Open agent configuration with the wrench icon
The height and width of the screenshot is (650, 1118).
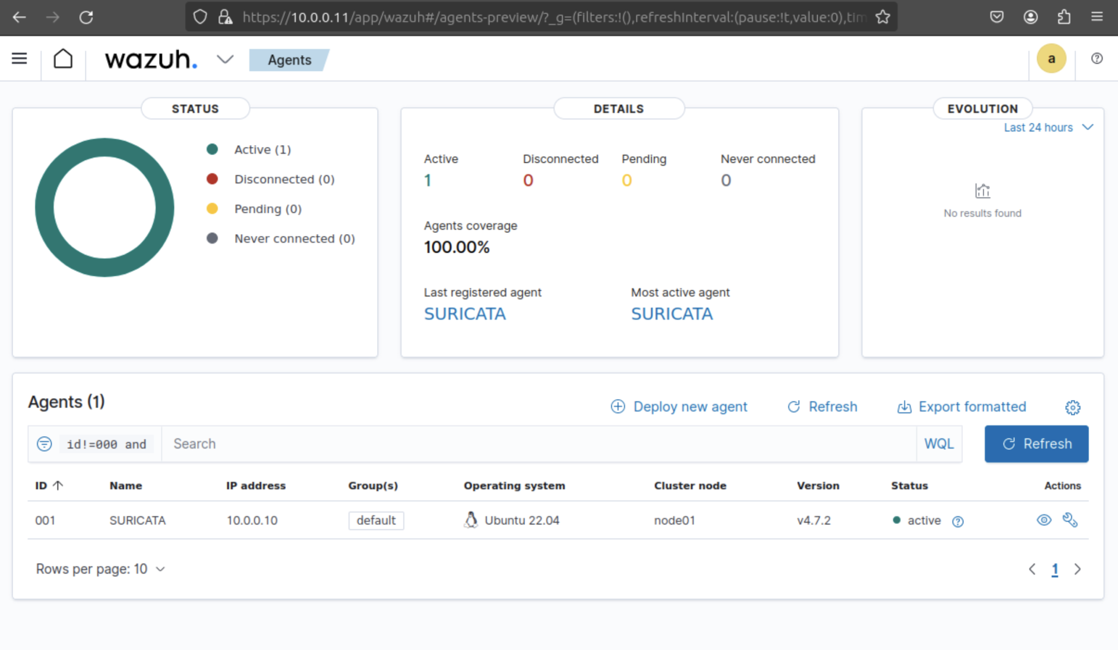pyautogui.click(x=1070, y=520)
